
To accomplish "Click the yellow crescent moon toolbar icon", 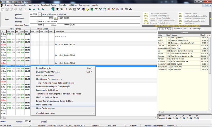I will coord(87,9).
